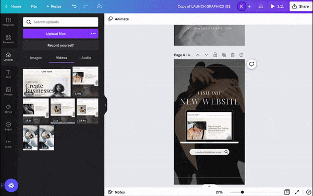
Task: Open the Photos panel in sidebar
Action: [8, 92]
